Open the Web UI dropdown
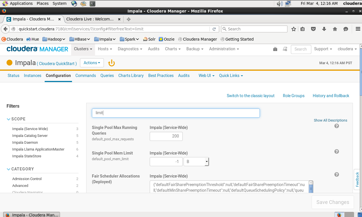 pyautogui.click(x=206, y=76)
